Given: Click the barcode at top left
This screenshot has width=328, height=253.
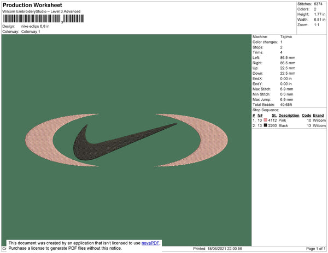Looking at the screenshot, I should click(44, 19).
